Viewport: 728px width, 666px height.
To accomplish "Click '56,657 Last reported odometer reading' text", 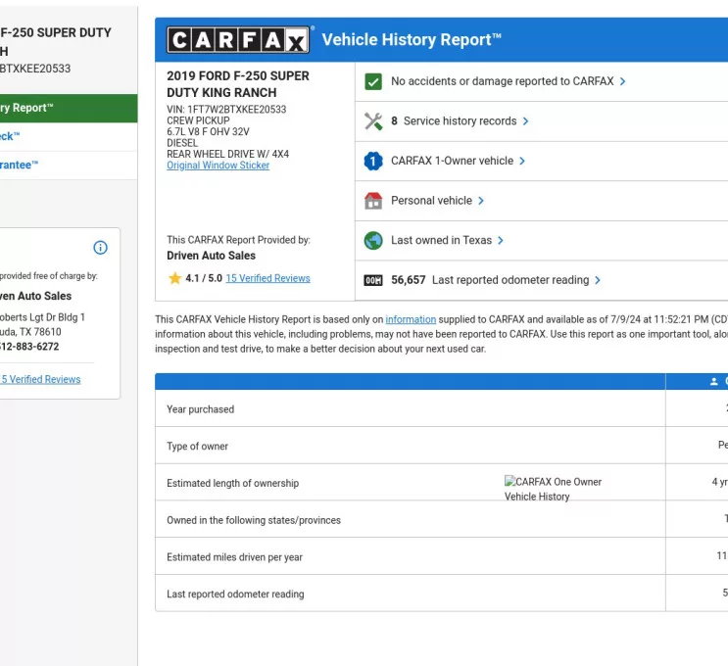I will pyautogui.click(x=490, y=280).
